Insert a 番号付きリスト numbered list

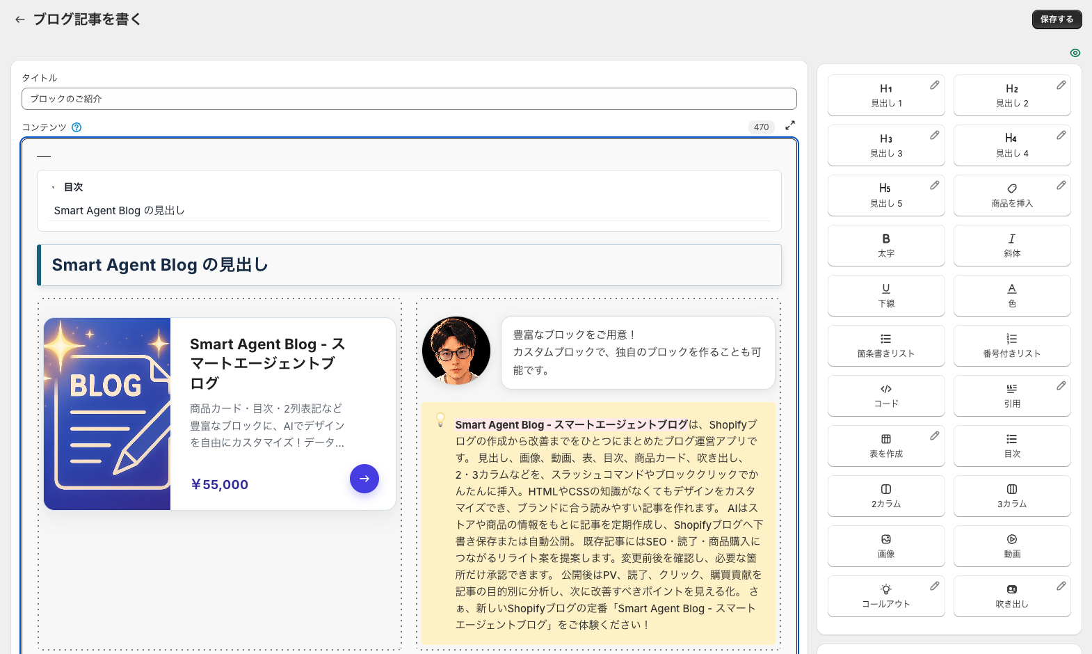tap(1012, 346)
